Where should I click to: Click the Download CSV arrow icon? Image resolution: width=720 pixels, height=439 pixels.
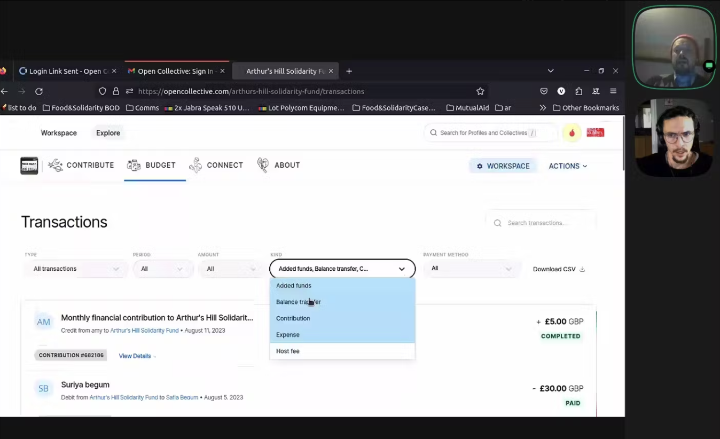582,269
